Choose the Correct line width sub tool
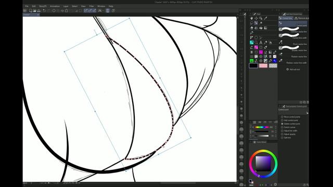Screen dimensions: 333x187 (x=293, y=36)
